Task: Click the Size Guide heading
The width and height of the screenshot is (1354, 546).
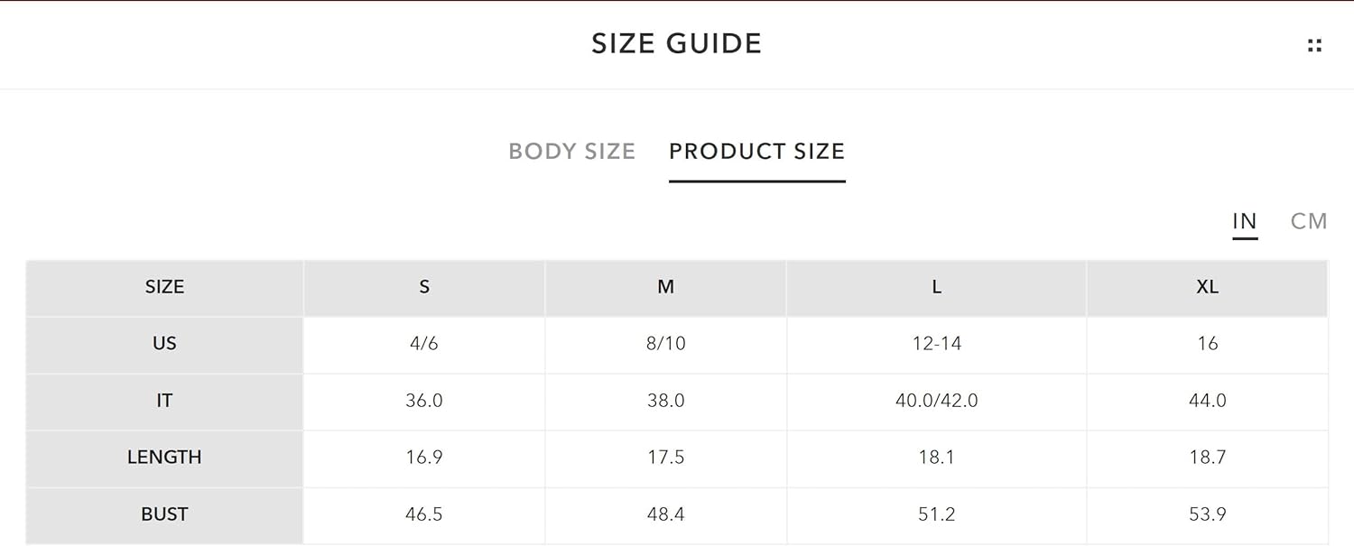Action: tap(677, 43)
